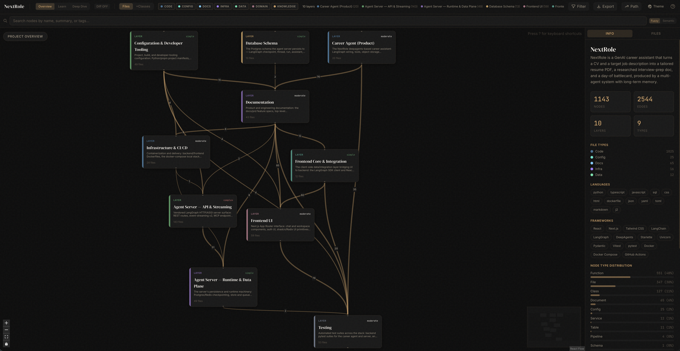Enable the +Classes view option
Screen dimensions: 680x351
click(x=143, y=6)
